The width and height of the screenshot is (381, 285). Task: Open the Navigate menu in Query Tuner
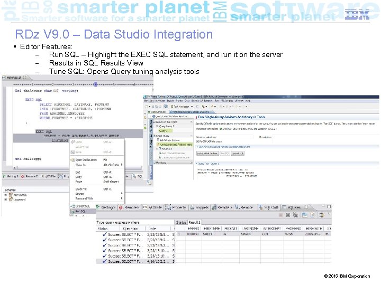(160, 101)
